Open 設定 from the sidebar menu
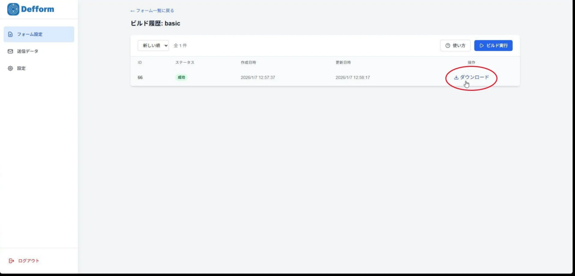 (x=22, y=68)
